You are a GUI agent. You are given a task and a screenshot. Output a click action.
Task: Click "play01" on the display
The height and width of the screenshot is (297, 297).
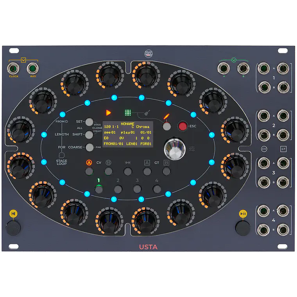tap(128, 132)
